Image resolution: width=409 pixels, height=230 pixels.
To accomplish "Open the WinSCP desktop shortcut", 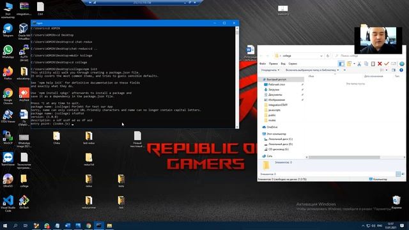I will [8, 137].
